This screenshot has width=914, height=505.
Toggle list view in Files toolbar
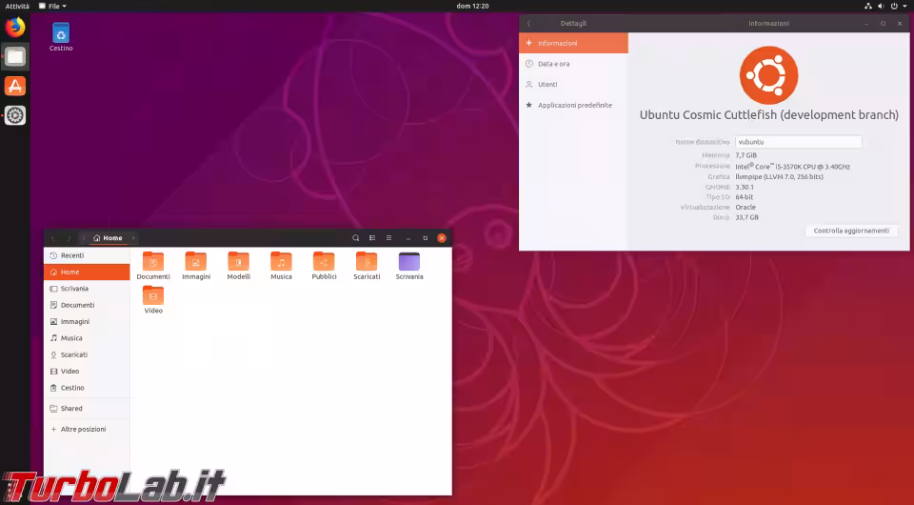click(x=372, y=238)
